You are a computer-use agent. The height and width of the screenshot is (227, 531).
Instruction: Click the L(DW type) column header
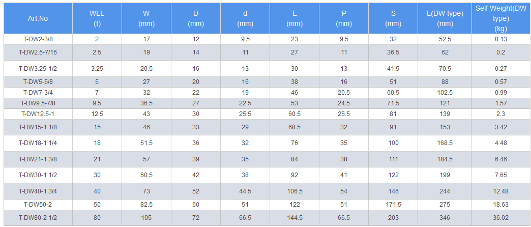click(x=445, y=18)
